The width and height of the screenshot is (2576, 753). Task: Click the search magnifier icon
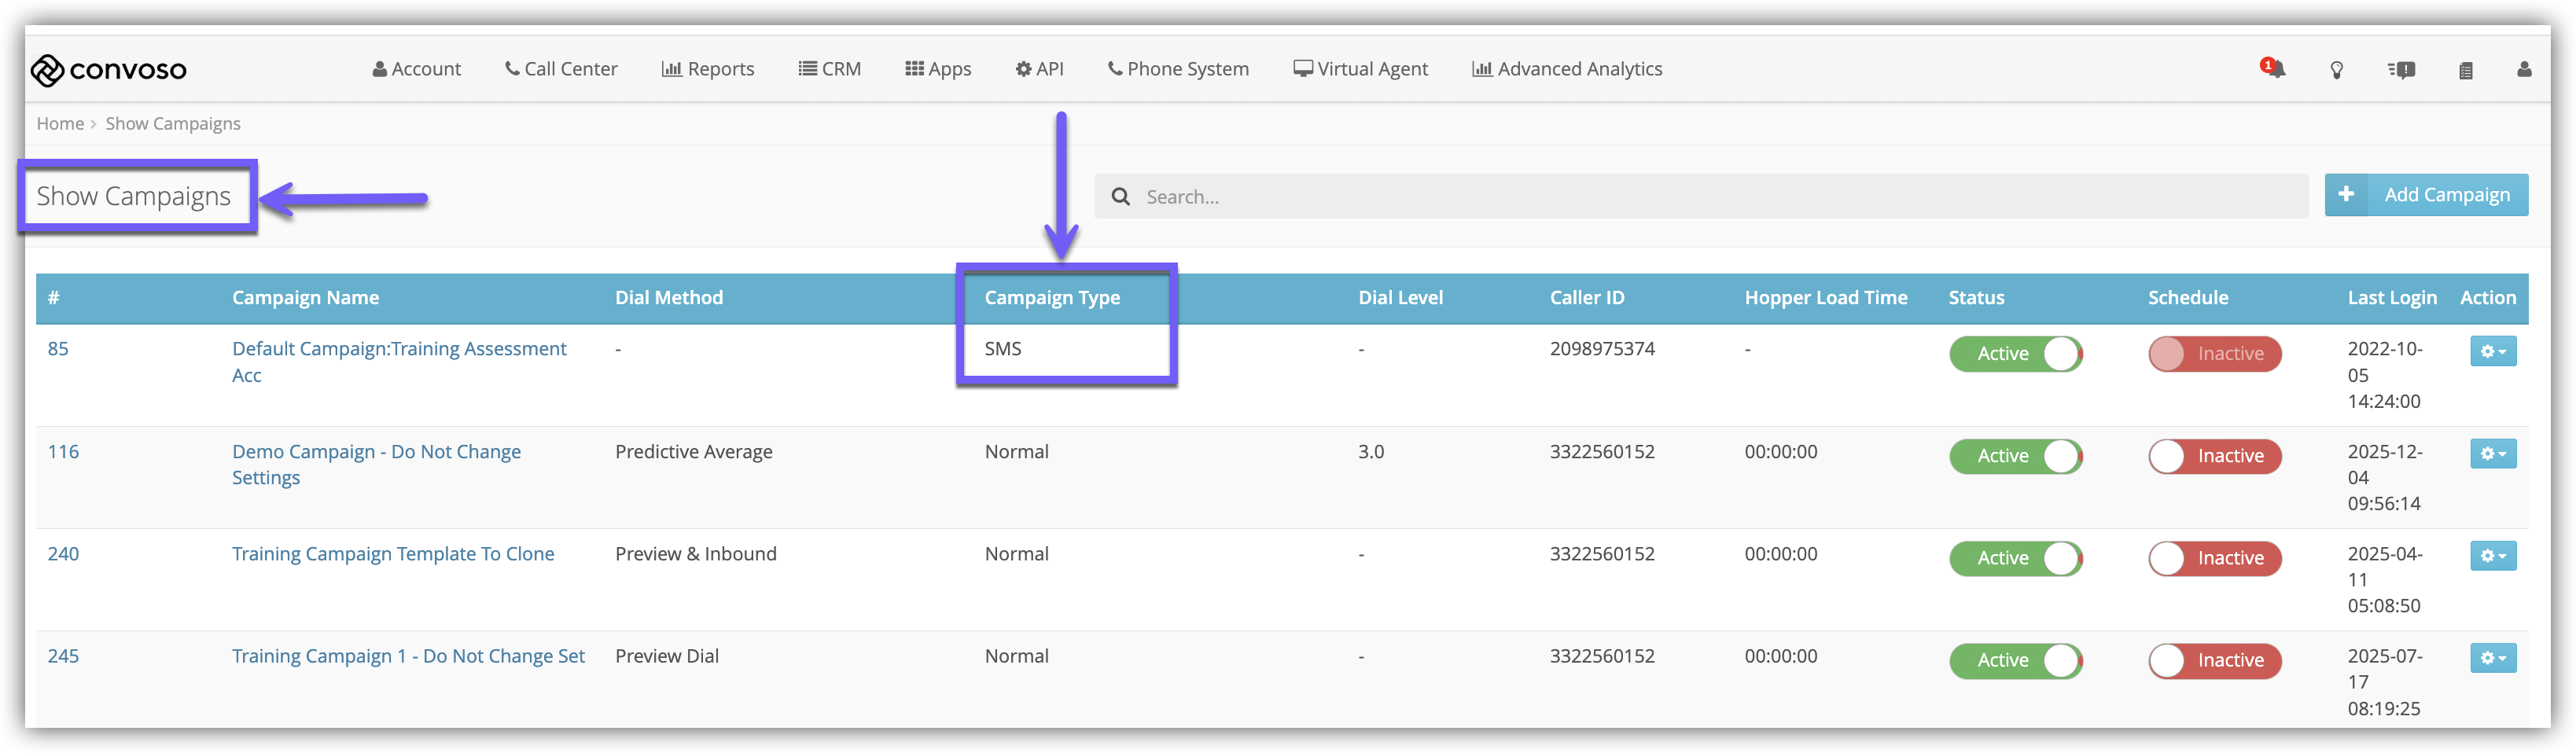tap(1121, 197)
